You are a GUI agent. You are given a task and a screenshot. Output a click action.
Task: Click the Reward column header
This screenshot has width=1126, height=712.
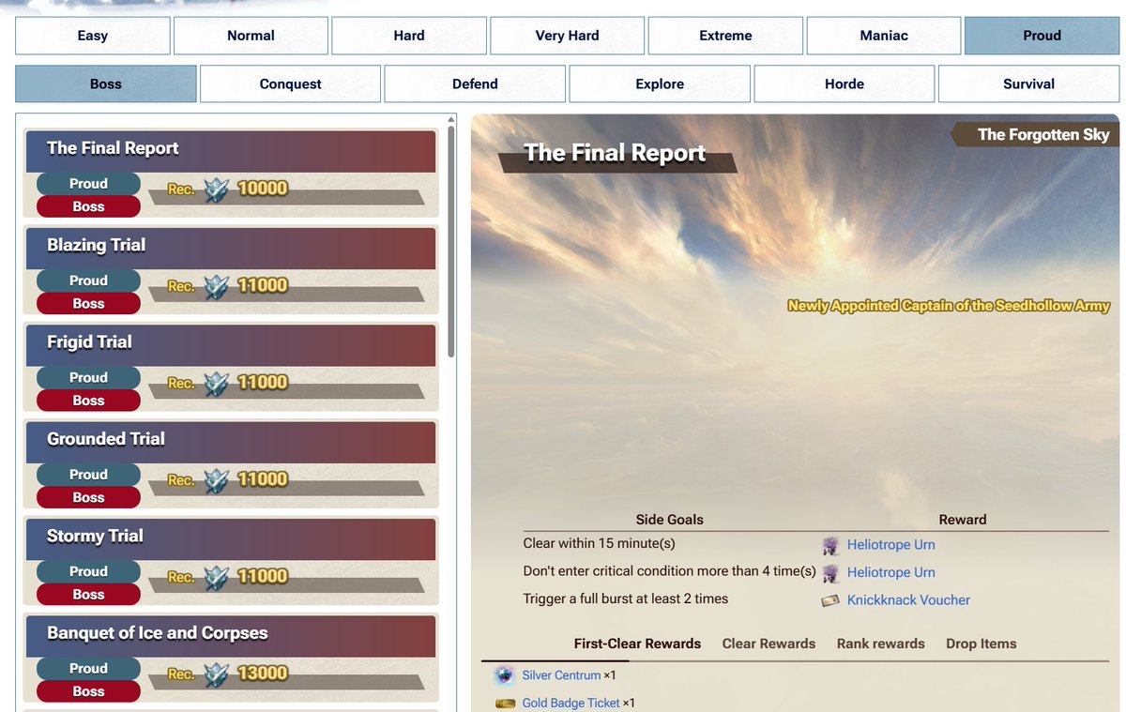coord(963,519)
